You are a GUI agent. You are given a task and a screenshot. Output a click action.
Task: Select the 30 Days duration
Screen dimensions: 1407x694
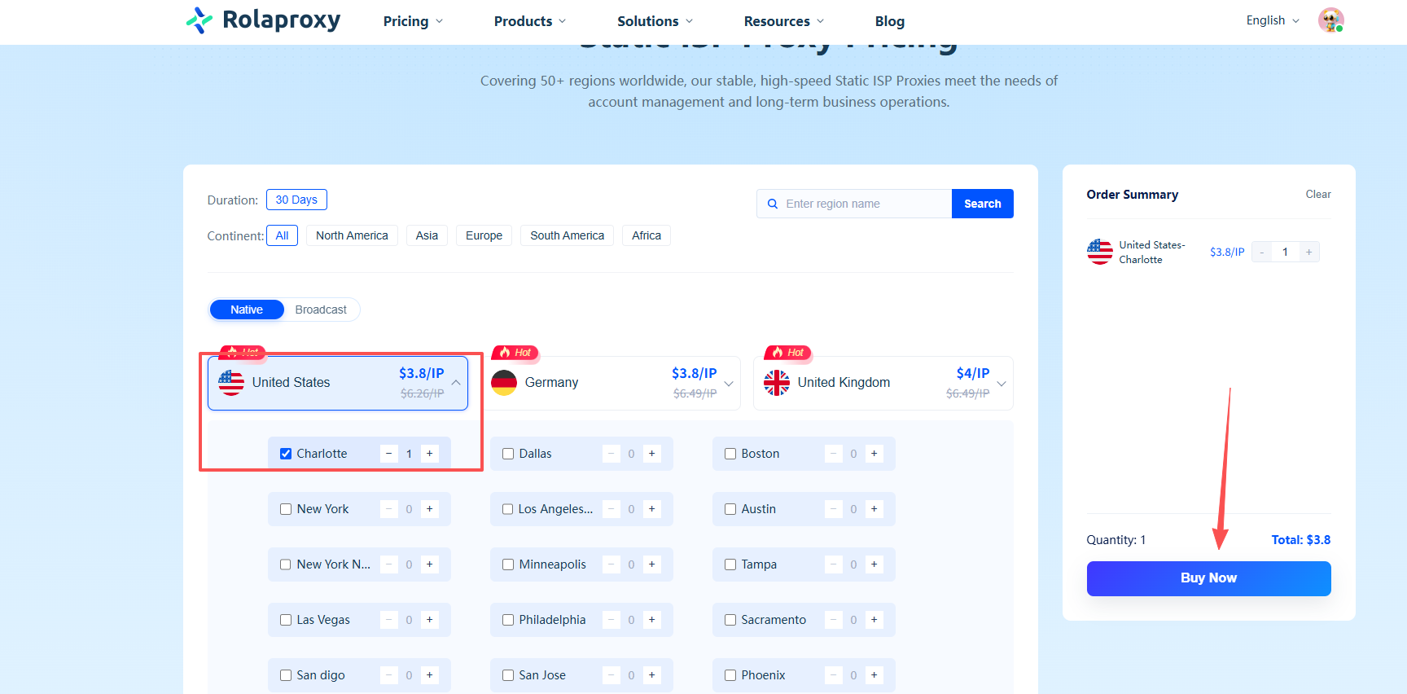(296, 200)
